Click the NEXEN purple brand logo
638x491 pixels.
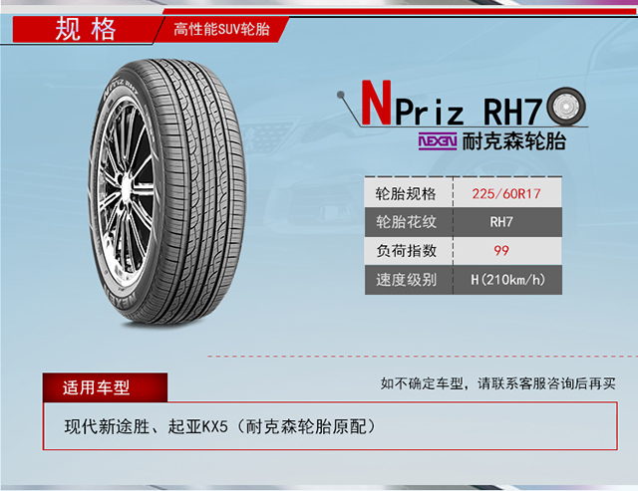tap(438, 141)
